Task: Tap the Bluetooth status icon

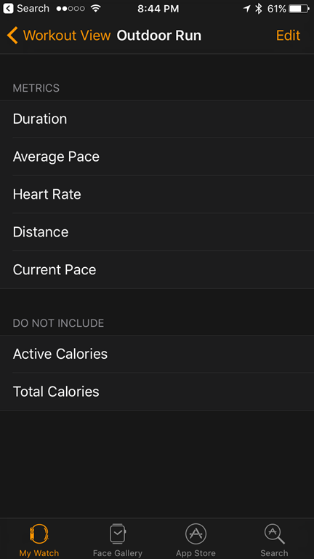Action: coord(259,9)
